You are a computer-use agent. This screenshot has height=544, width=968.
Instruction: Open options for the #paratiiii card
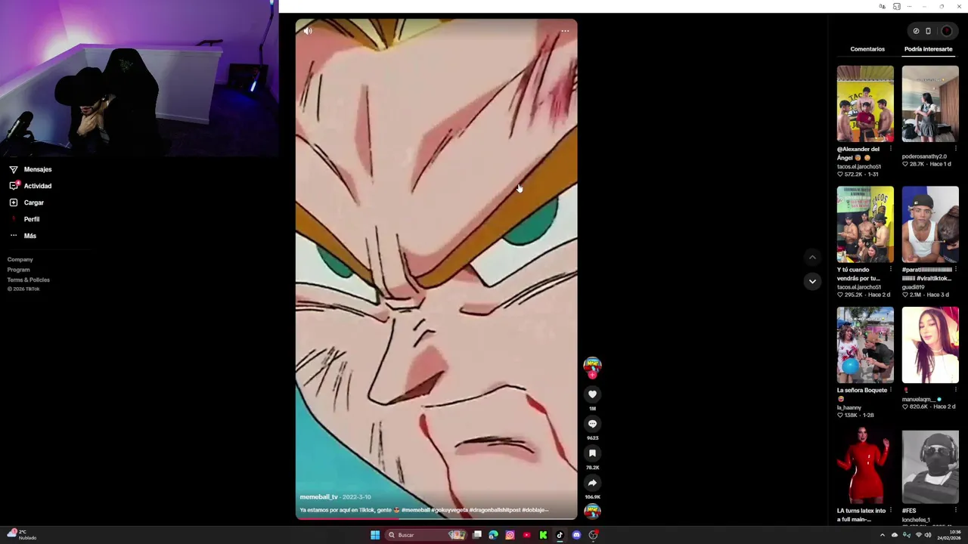(x=956, y=270)
